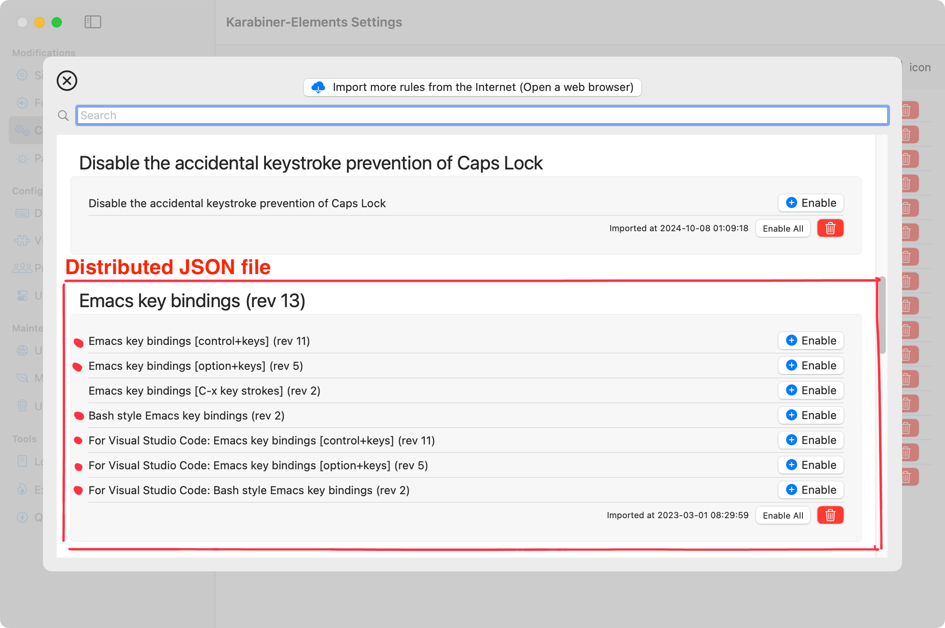945x628 pixels.
Task: Focus the Search field for rules
Action: coord(482,115)
